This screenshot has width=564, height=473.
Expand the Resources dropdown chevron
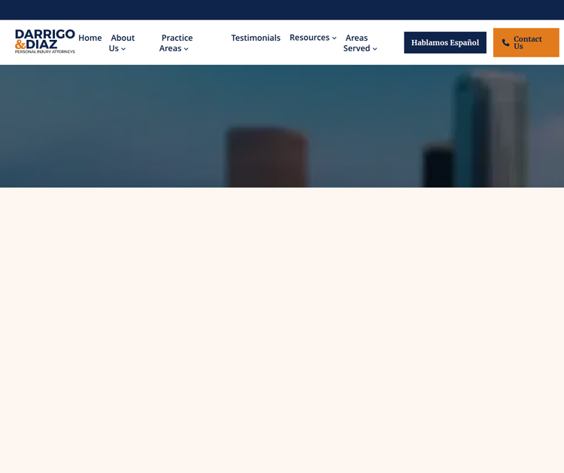tap(334, 38)
